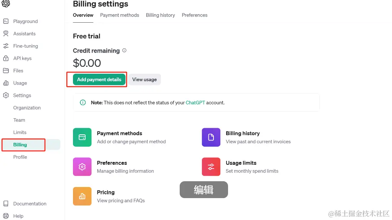
Task: Open Documentation from the sidebar
Action: [x=30, y=204]
